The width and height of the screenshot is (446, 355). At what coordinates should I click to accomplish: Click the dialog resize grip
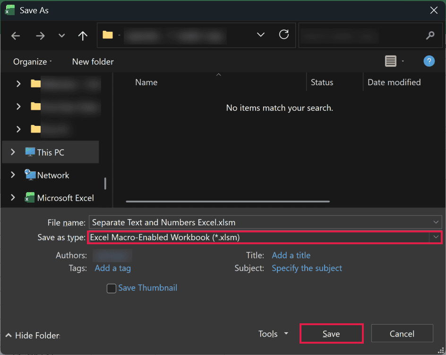tap(441, 350)
